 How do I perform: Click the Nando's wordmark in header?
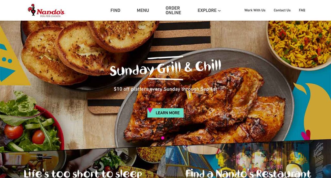click(51, 12)
